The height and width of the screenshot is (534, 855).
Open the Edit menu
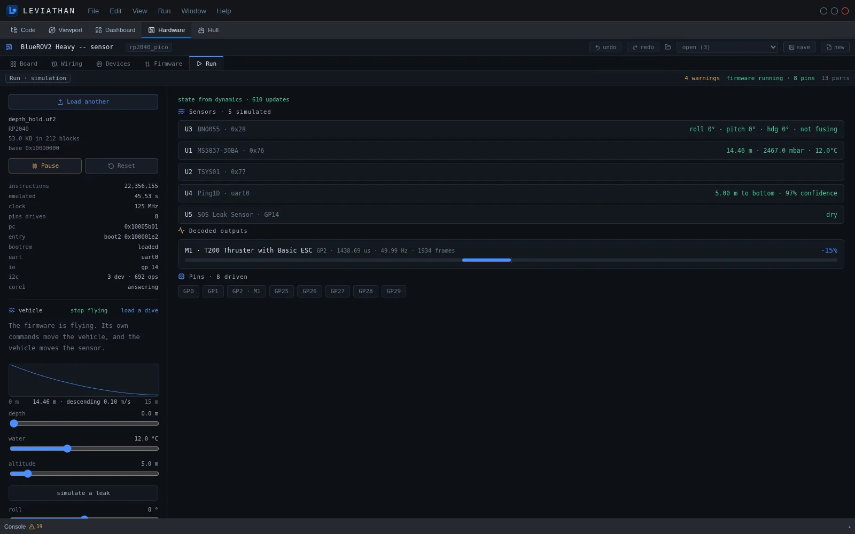(115, 11)
